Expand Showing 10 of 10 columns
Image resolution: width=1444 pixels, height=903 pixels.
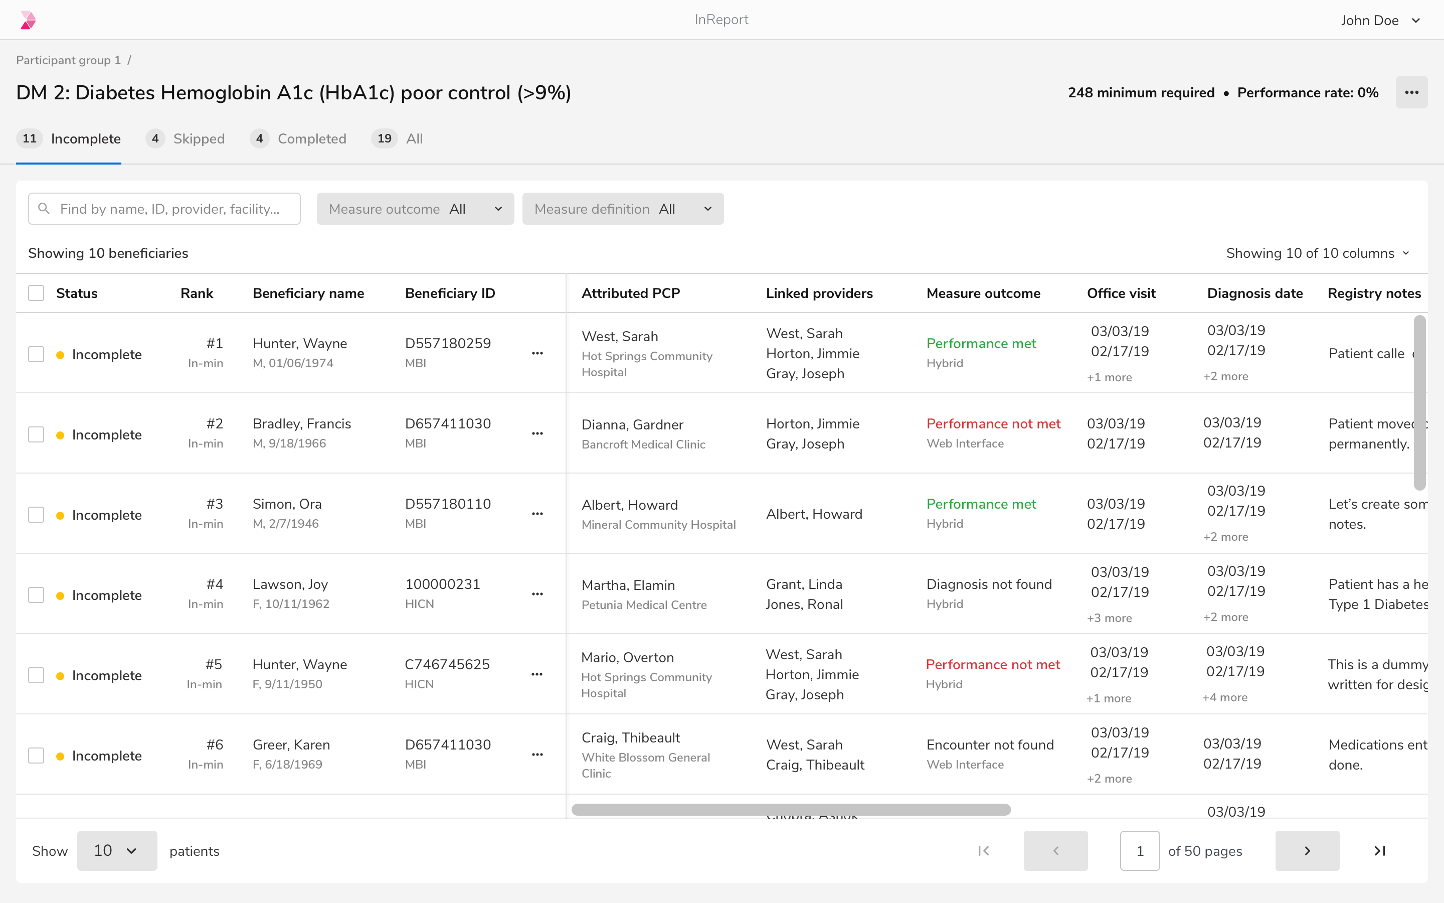point(1317,253)
